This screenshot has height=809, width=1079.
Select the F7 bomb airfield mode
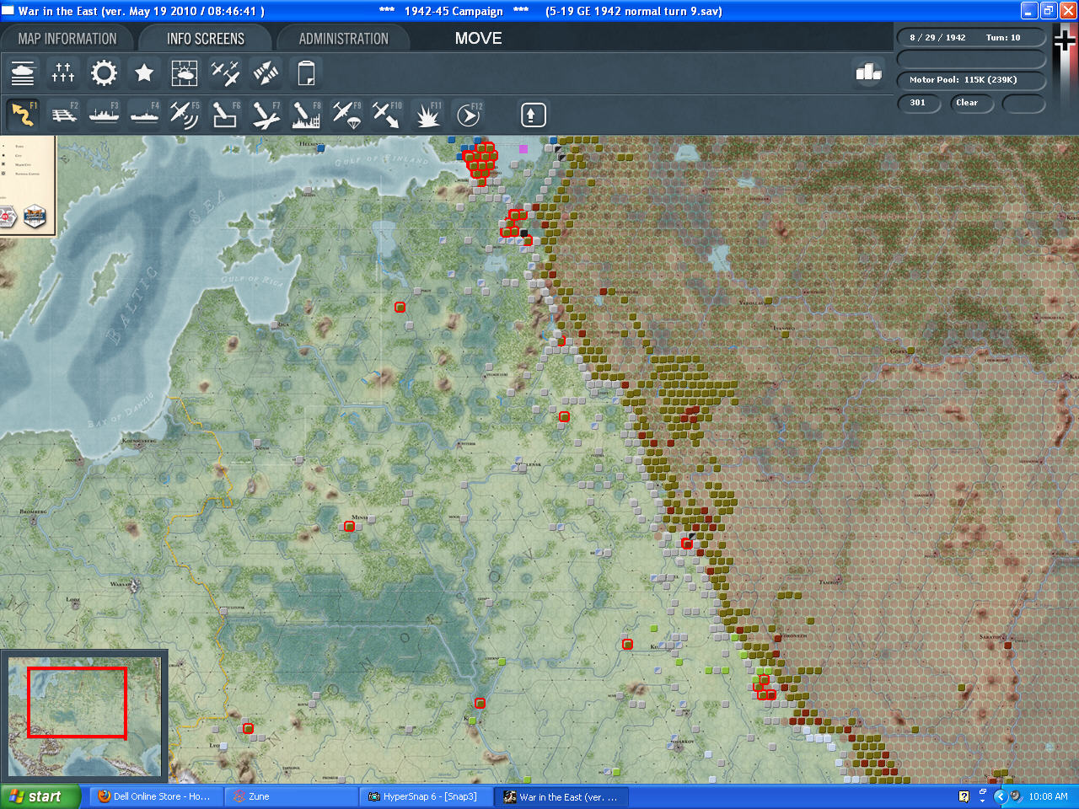(x=266, y=114)
